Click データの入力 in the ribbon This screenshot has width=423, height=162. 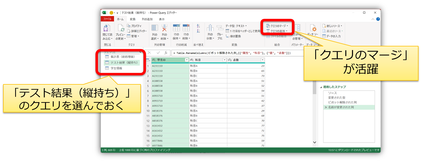tap(331, 36)
